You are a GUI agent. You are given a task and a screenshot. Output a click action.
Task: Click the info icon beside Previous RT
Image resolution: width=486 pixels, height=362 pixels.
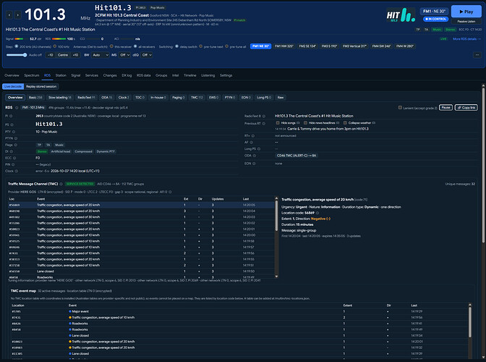click(x=263, y=124)
